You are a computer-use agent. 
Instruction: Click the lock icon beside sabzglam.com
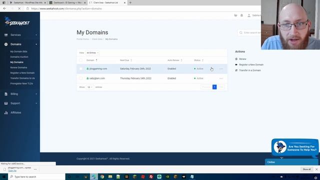click(87, 78)
